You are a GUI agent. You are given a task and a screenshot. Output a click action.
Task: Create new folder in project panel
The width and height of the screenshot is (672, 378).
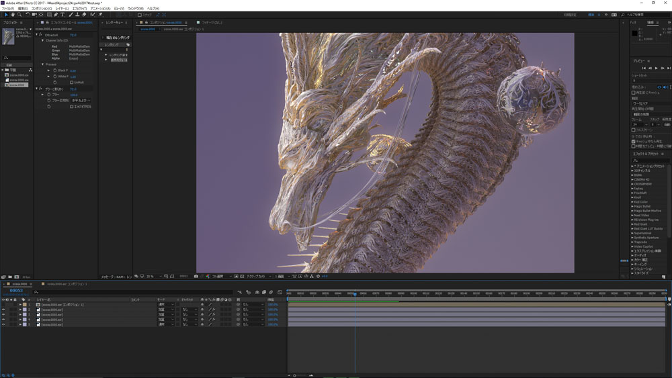(10, 277)
